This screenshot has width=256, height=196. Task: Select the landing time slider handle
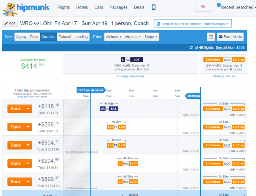point(193,96)
